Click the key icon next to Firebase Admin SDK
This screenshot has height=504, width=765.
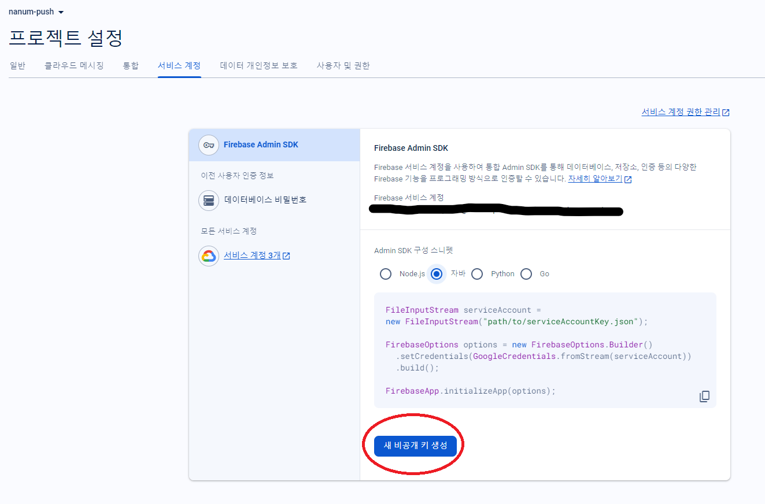(209, 145)
